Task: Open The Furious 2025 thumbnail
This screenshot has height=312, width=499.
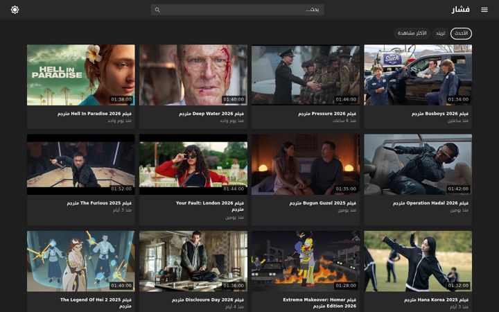Action: (x=81, y=164)
